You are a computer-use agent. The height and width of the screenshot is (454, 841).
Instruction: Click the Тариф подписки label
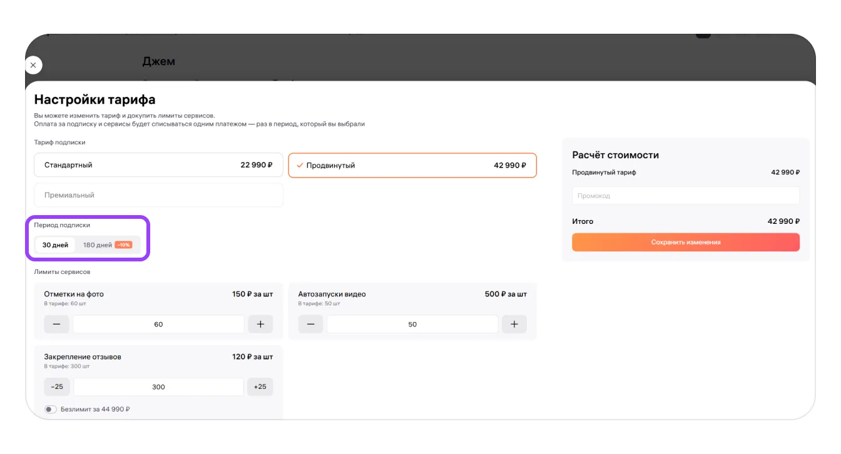60,143
